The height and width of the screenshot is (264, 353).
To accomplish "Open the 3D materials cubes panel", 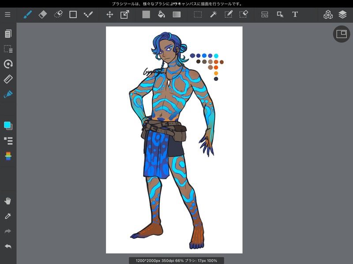I will point(328,15).
